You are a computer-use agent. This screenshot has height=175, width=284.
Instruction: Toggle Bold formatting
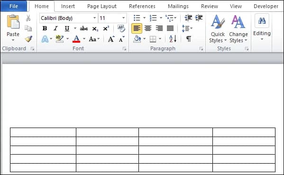click(x=45, y=28)
